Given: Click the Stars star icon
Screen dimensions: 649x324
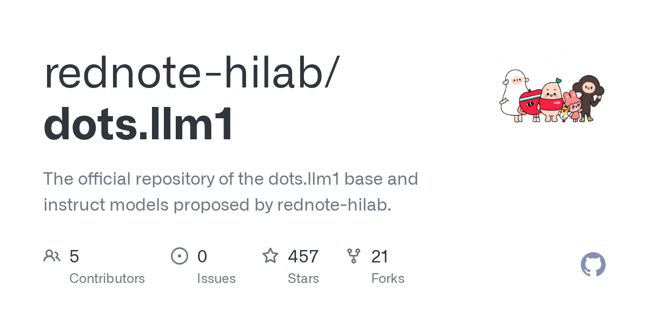Looking at the screenshot, I should [x=270, y=255].
